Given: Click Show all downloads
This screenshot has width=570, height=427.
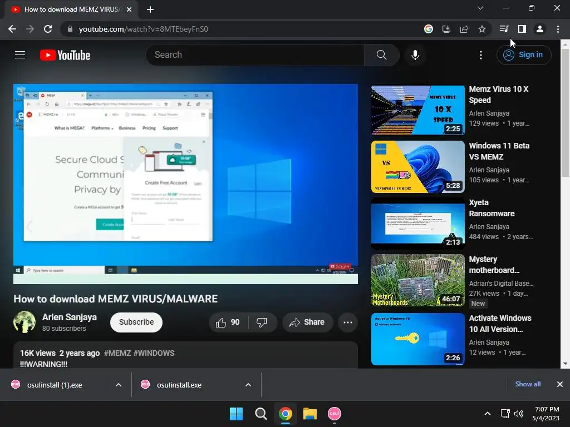Looking at the screenshot, I should (528, 384).
